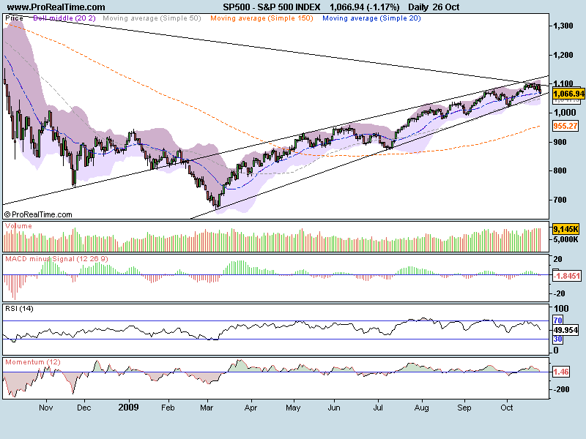Click the Sep time axis marker

pyautogui.click(x=464, y=408)
